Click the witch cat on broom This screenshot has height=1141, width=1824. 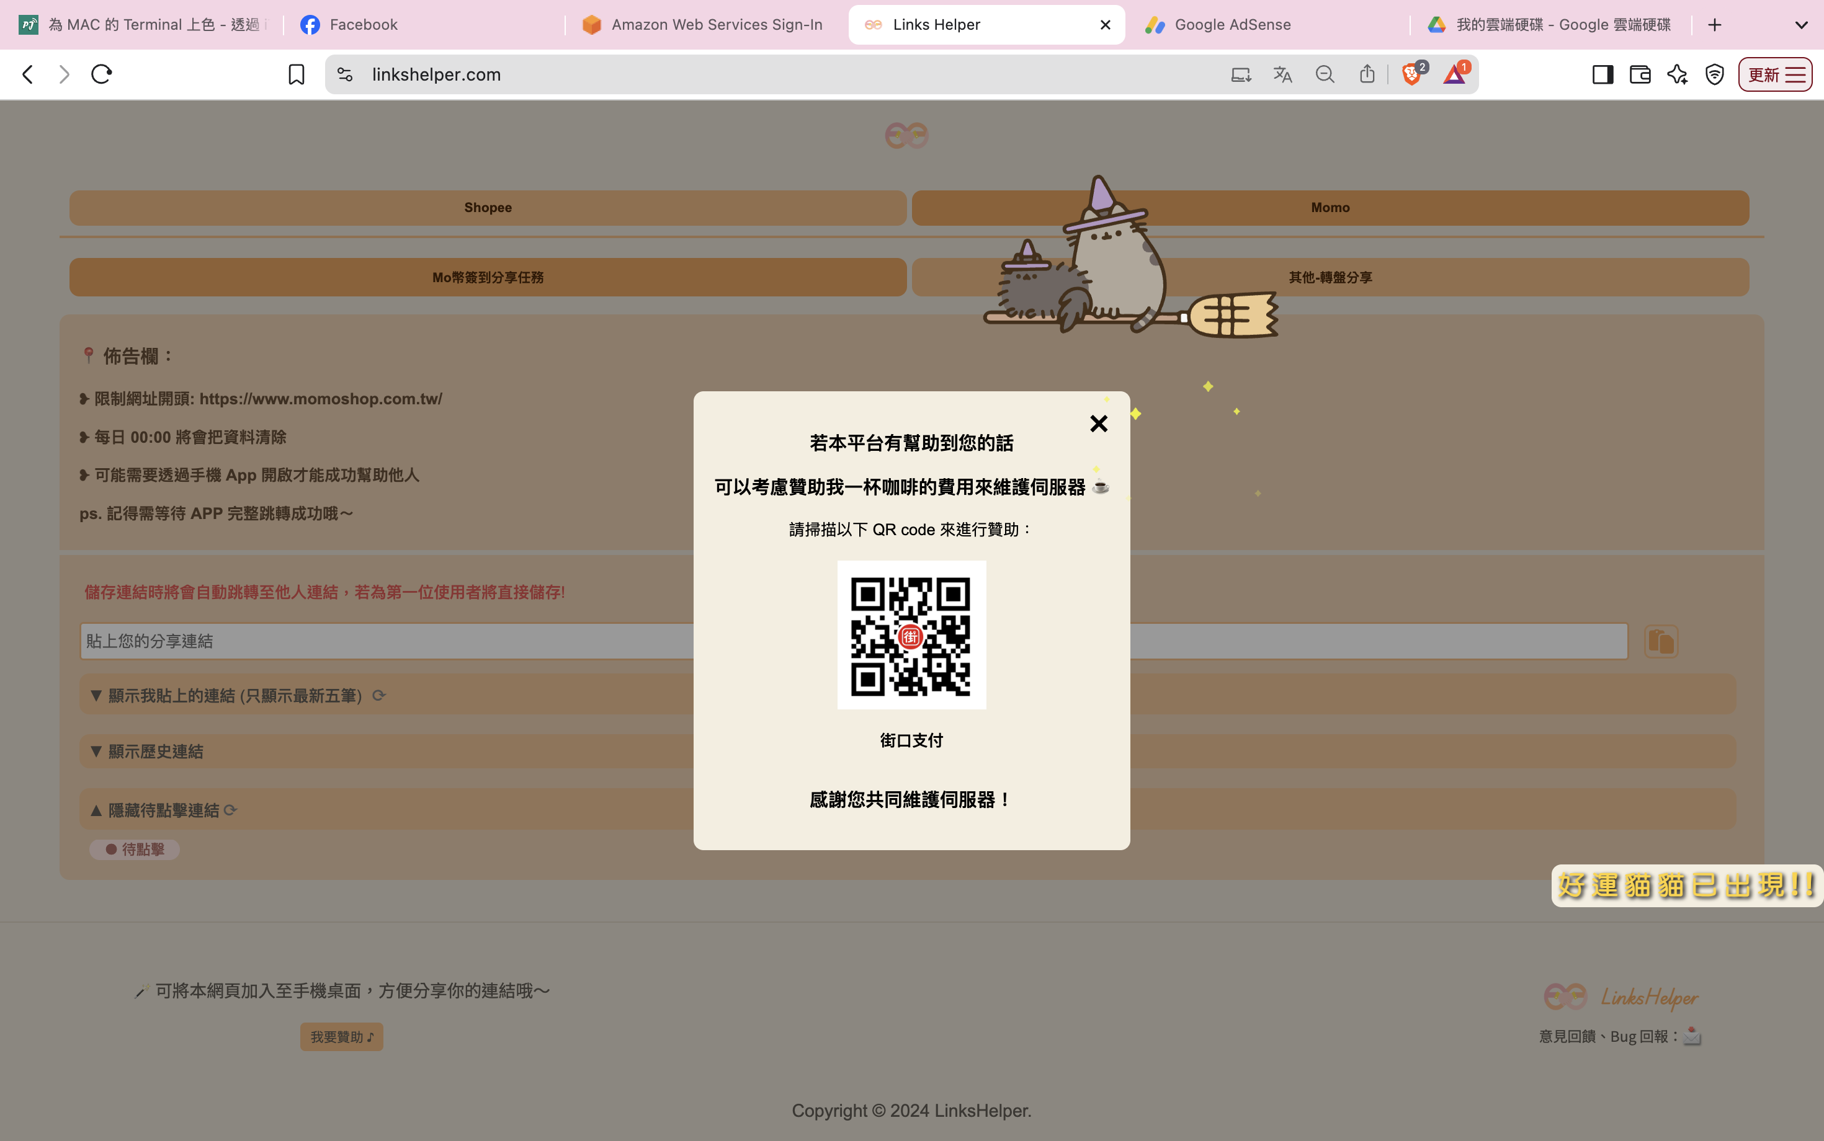(1130, 257)
